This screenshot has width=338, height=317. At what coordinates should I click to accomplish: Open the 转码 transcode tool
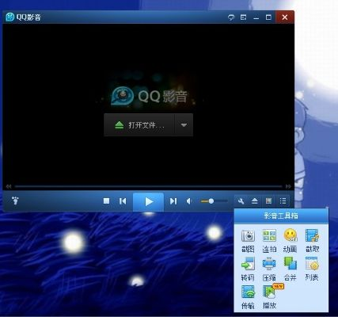click(248, 269)
